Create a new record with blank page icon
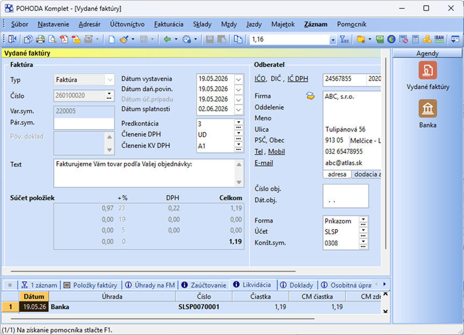This screenshot has height=335, width=464. point(112,39)
